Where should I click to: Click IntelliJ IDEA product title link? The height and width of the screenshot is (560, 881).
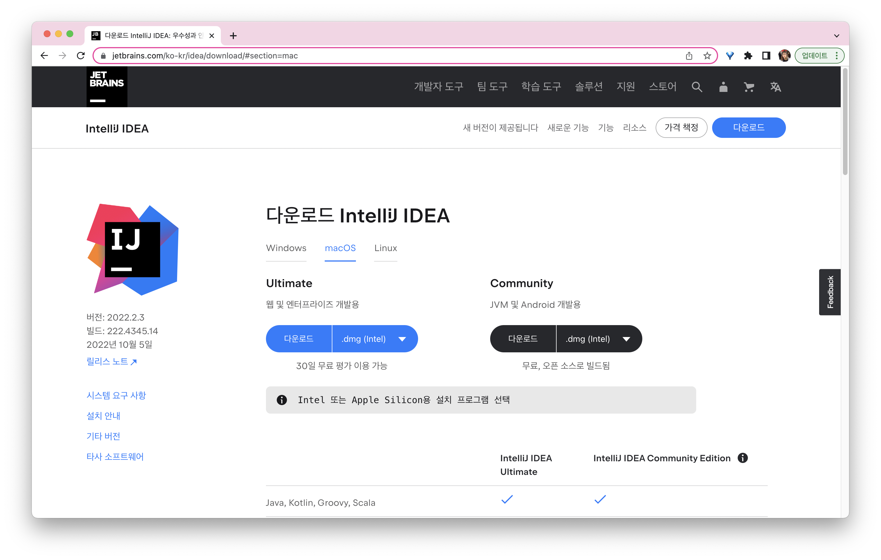click(117, 129)
